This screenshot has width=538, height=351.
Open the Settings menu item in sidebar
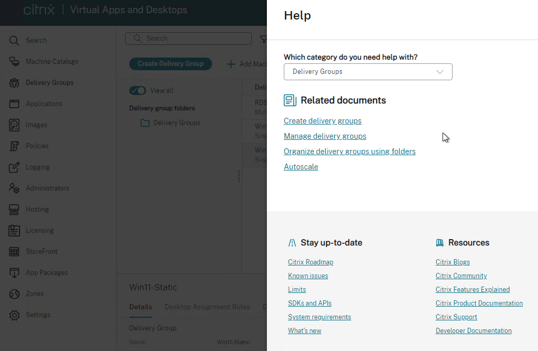(x=38, y=315)
